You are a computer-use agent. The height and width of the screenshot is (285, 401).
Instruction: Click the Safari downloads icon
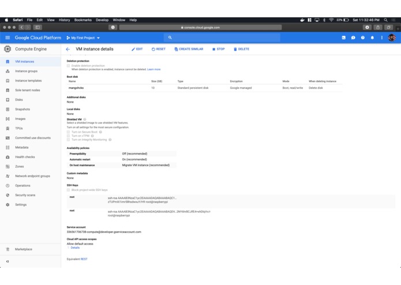(367, 27)
